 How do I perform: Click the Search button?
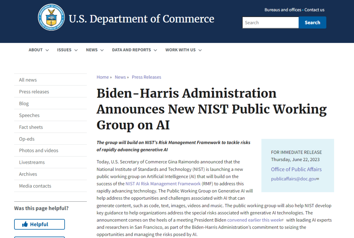(x=312, y=23)
